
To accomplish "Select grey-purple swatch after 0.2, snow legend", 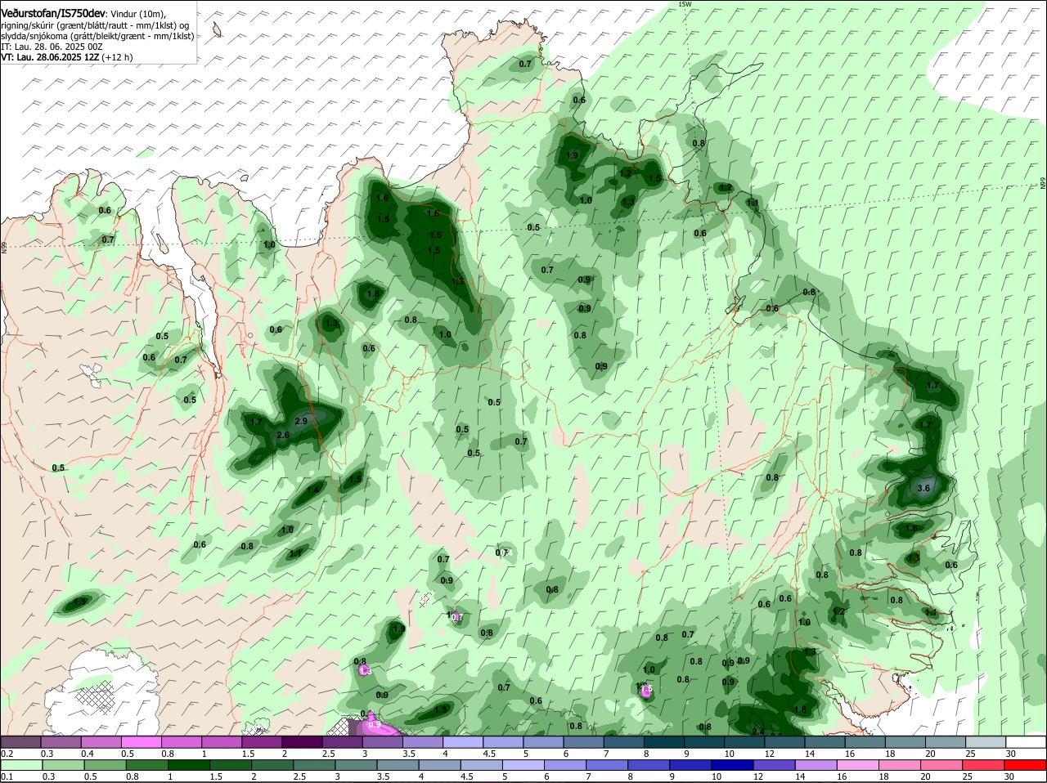I will pos(20,742).
